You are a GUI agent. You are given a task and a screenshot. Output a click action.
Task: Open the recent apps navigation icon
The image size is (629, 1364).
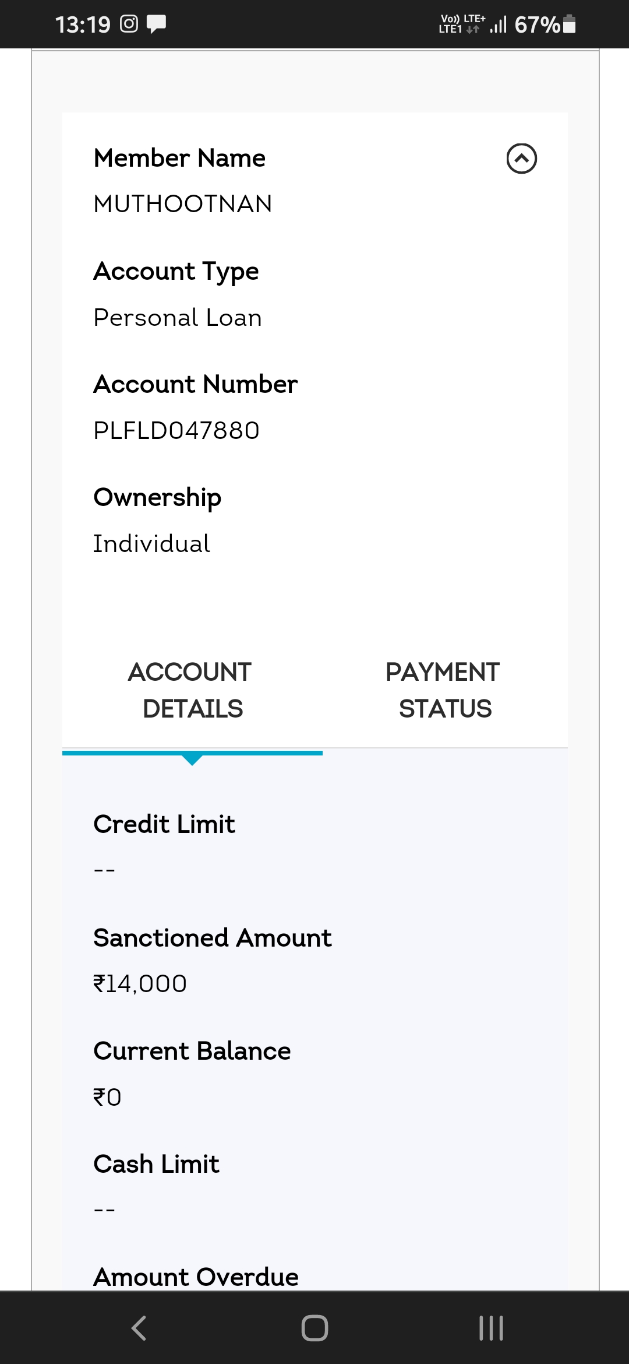(x=491, y=1328)
